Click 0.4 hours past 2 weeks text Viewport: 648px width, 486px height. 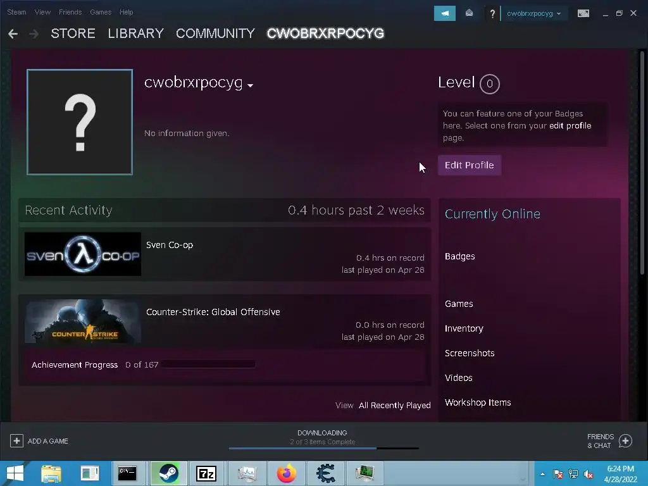tap(356, 210)
